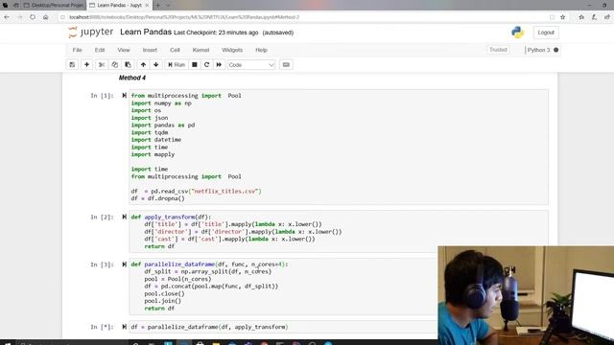Copy selected cells icon
Viewport: 614px width, 345px height.
coord(115,64)
